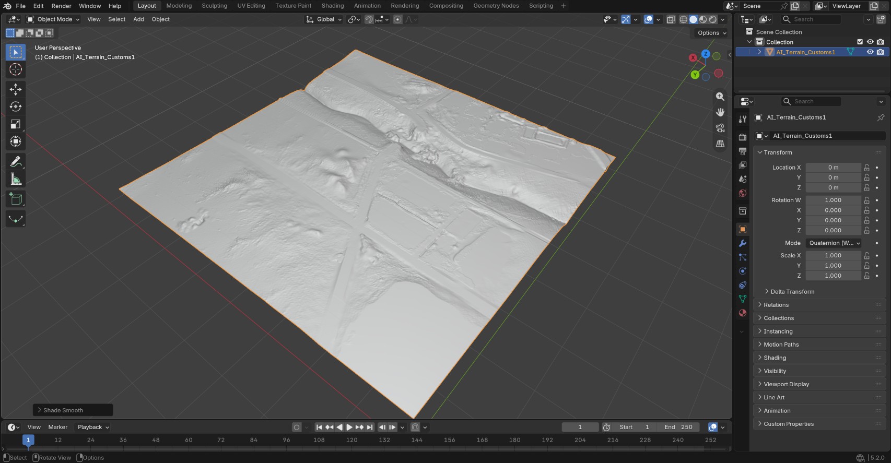This screenshot has height=463, width=891.
Task: Activate the Move tool
Action: [16, 89]
